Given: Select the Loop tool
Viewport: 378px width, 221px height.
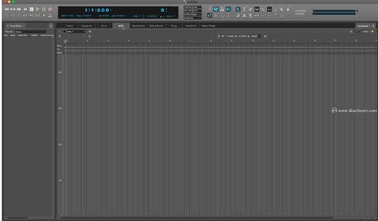Looking at the screenshot, I should pos(238,16).
